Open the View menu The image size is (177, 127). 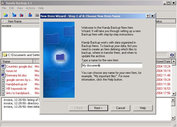pyautogui.click(x=20, y=8)
